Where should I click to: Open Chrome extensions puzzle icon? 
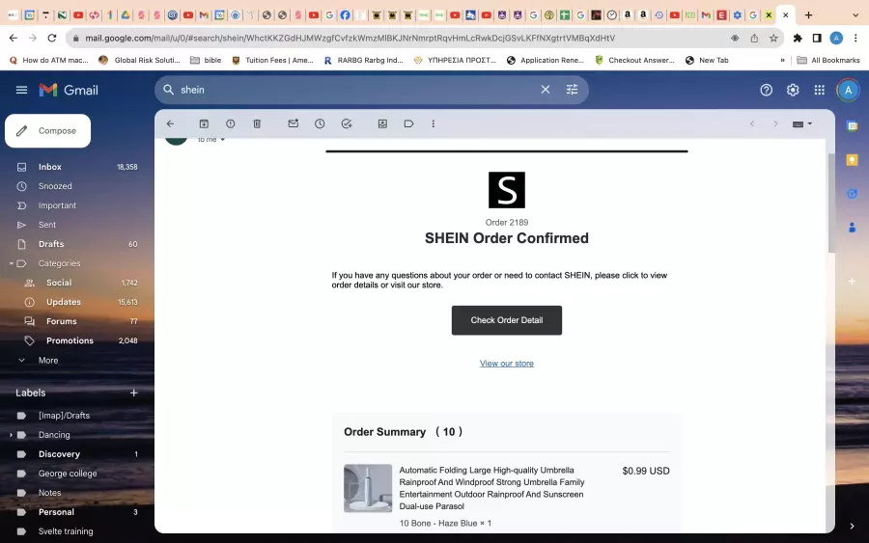click(x=798, y=38)
